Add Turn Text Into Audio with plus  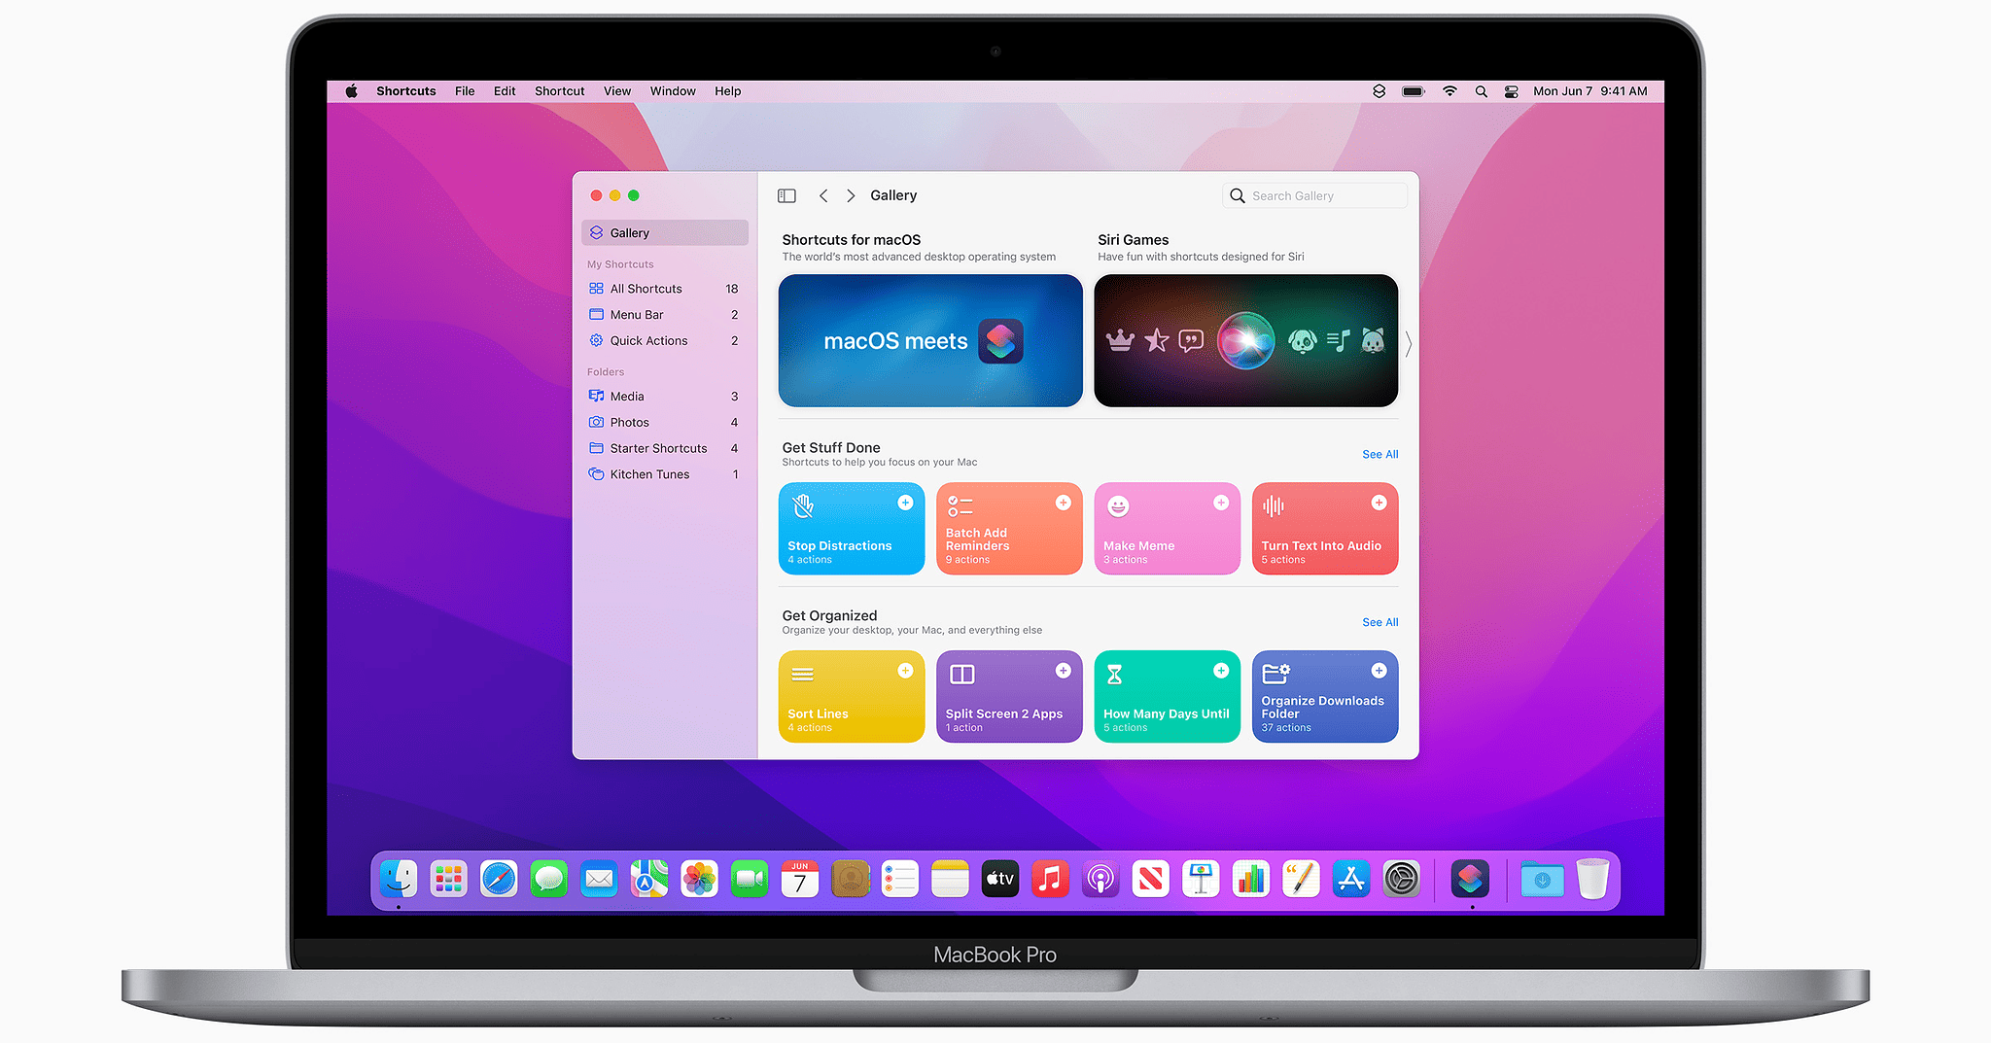[x=1379, y=503]
